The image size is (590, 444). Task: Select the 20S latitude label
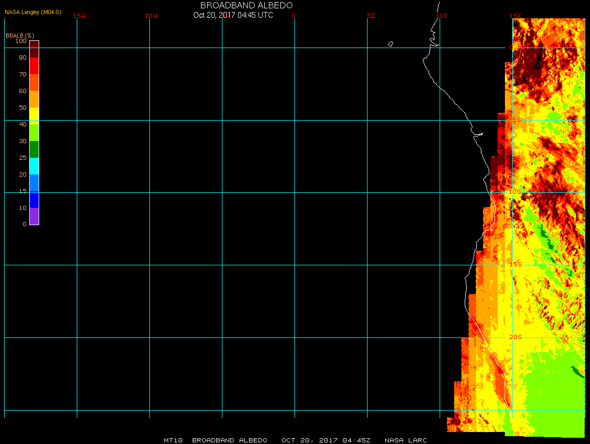point(515,337)
